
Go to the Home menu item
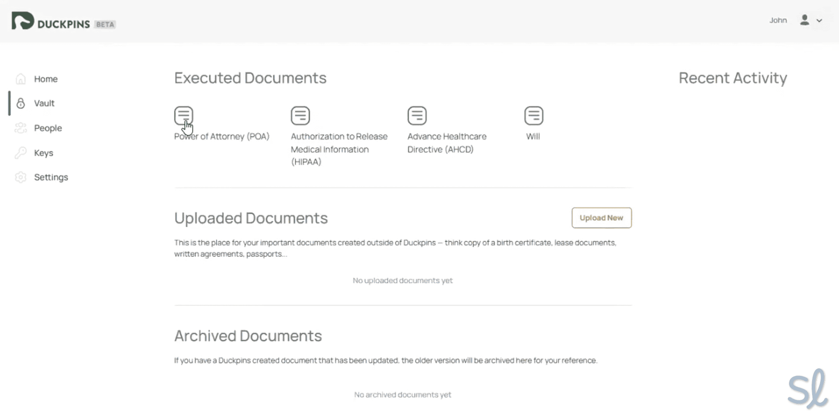[x=46, y=79]
